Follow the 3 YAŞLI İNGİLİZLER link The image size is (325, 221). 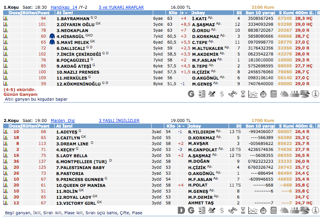point(119,121)
